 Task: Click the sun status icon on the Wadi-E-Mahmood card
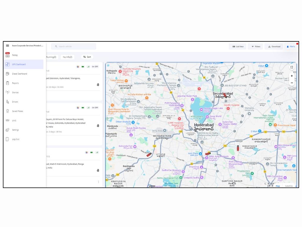(x=86, y=153)
